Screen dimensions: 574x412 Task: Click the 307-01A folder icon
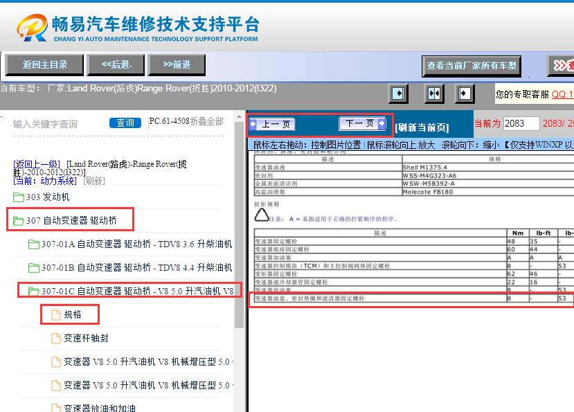[34, 244]
